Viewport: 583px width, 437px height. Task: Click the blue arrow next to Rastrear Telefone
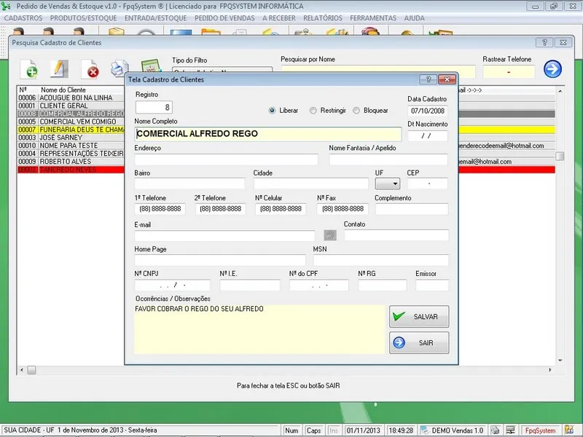point(552,70)
